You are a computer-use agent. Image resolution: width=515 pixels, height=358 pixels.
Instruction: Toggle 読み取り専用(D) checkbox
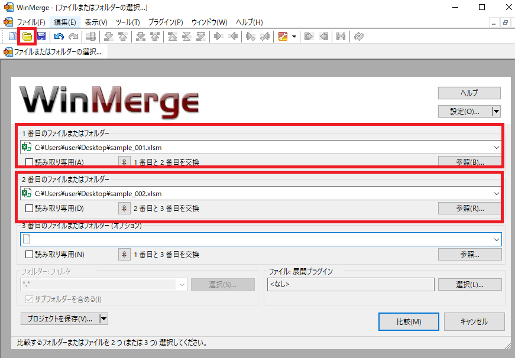(29, 208)
